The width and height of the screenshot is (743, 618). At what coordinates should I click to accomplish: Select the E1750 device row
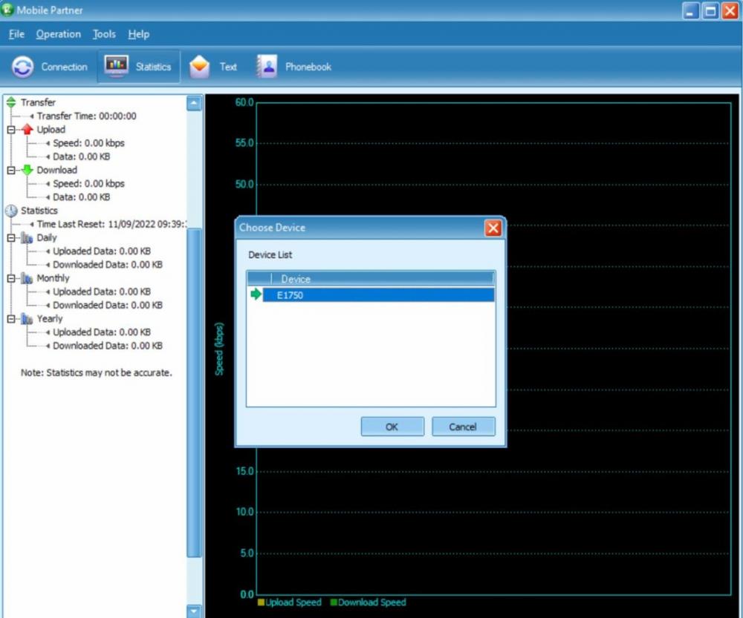coord(377,295)
